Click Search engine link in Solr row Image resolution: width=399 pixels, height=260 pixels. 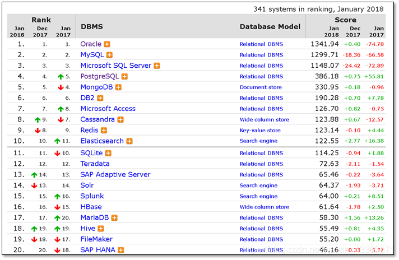258,185
